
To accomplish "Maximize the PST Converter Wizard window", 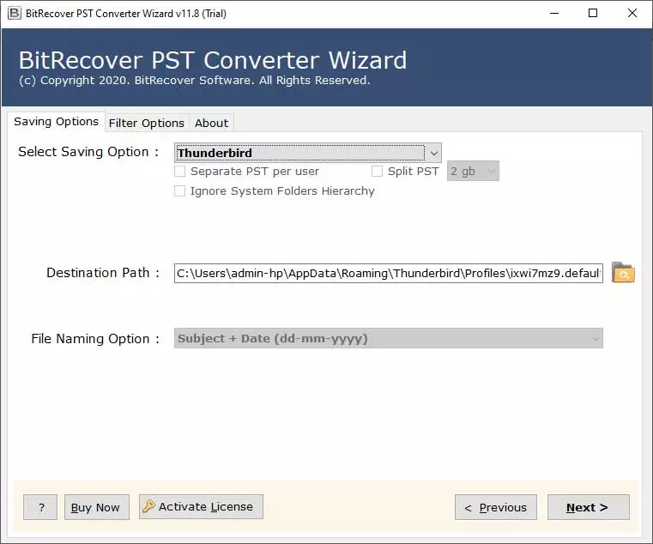I will [x=593, y=14].
